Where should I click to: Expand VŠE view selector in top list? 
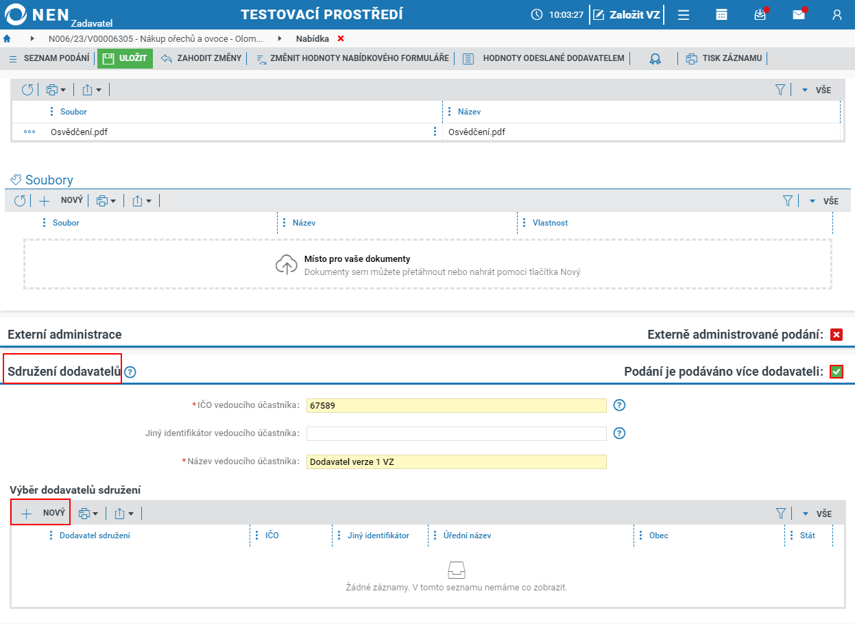click(817, 90)
